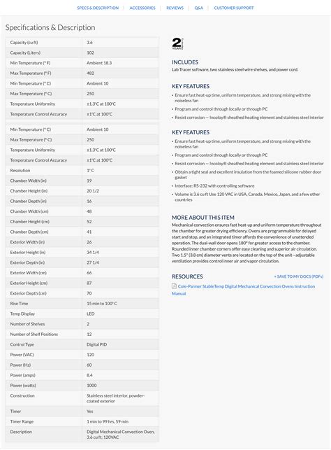Viewport: 331px width, 450px height.
Task: Switch to the Accessories tab
Action: (142, 8)
